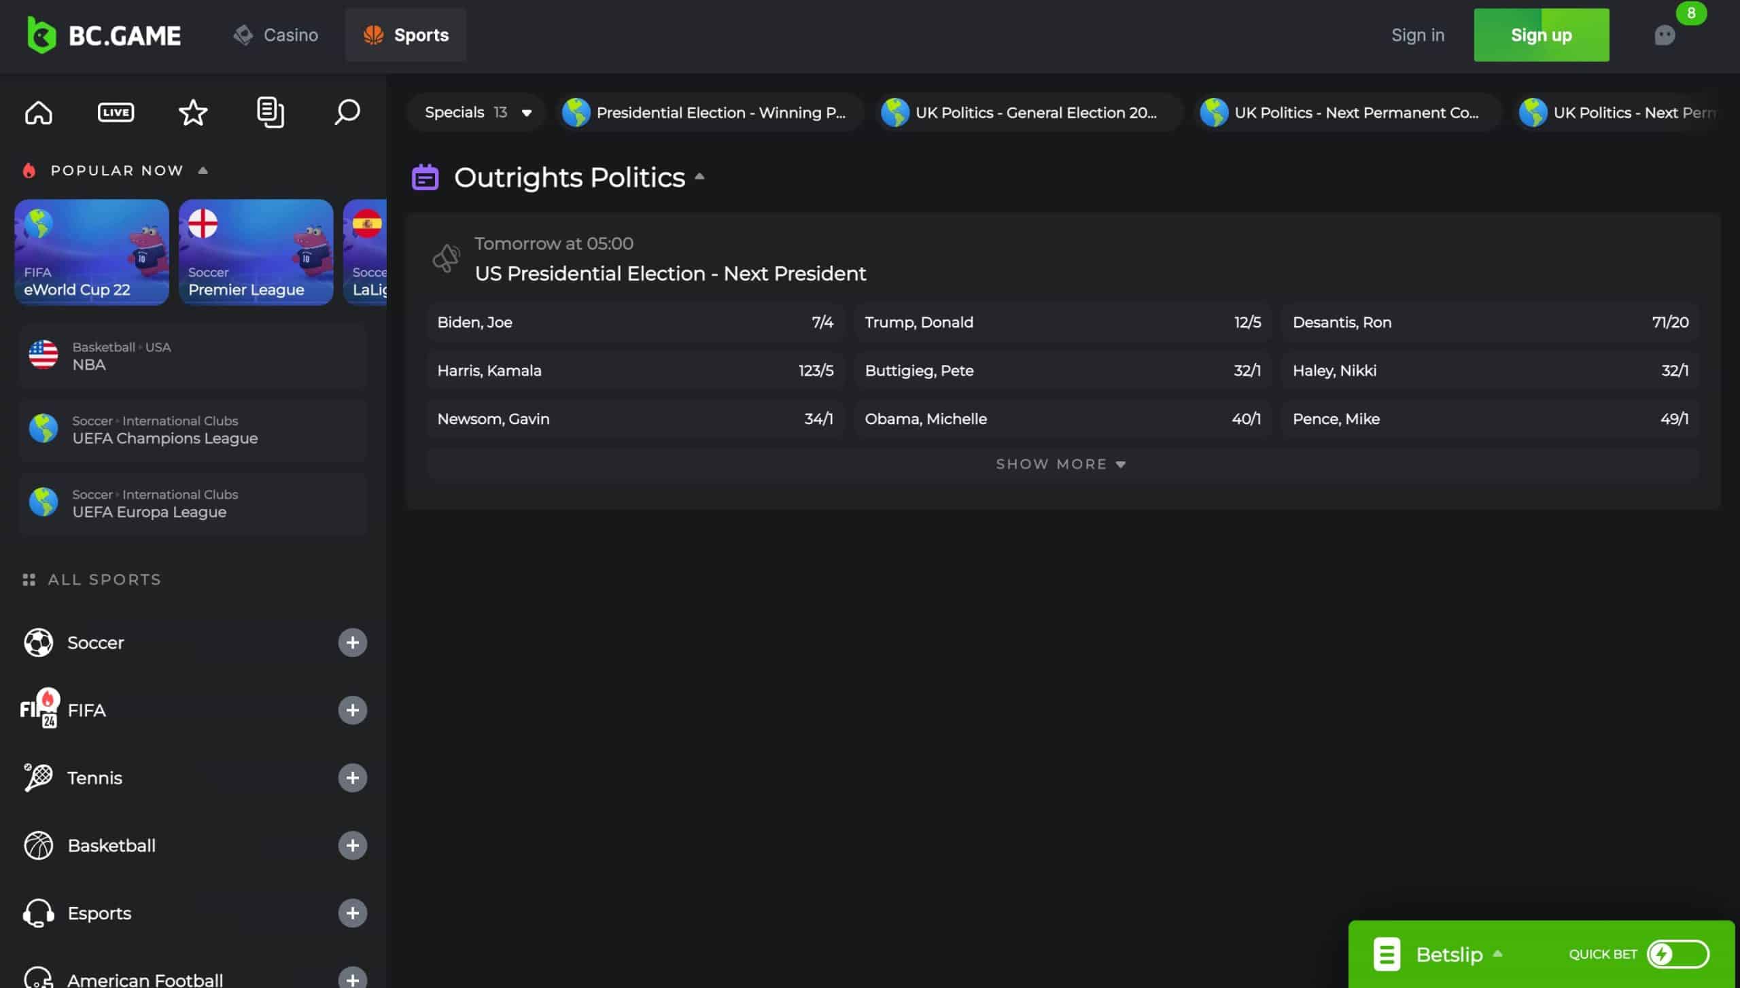Bet on Desantis, Ron at 71/20
The width and height of the screenshot is (1740, 988).
tap(1491, 322)
